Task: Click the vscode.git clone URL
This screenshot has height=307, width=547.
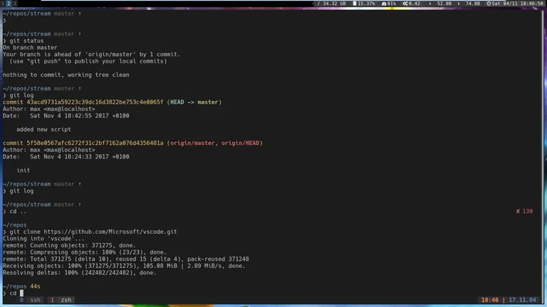Action: pyautogui.click(x=110, y=232)
